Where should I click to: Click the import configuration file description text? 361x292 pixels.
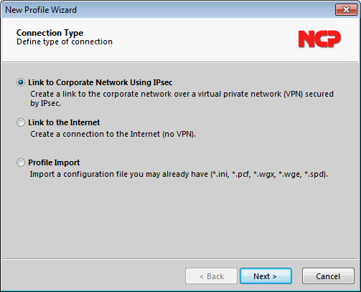(x=179, y=175)
